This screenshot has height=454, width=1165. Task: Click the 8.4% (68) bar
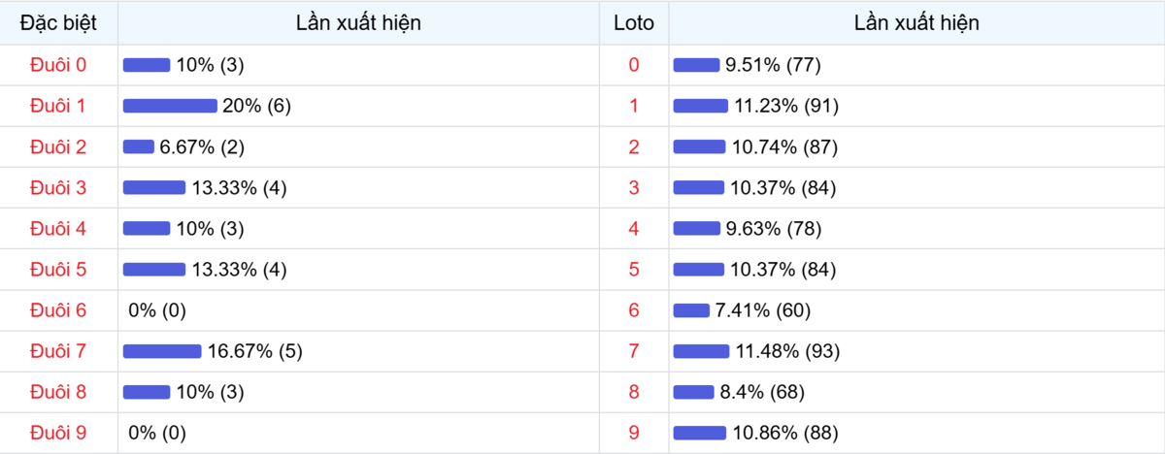point(693,392)
